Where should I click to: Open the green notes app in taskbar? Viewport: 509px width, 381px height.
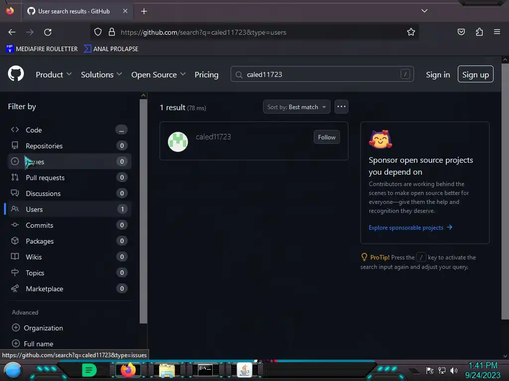(89, 370)
